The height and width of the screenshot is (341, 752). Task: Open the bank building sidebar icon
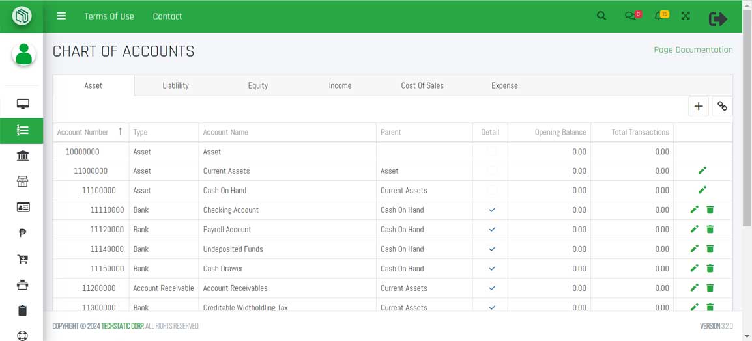[x=23, y=156]
